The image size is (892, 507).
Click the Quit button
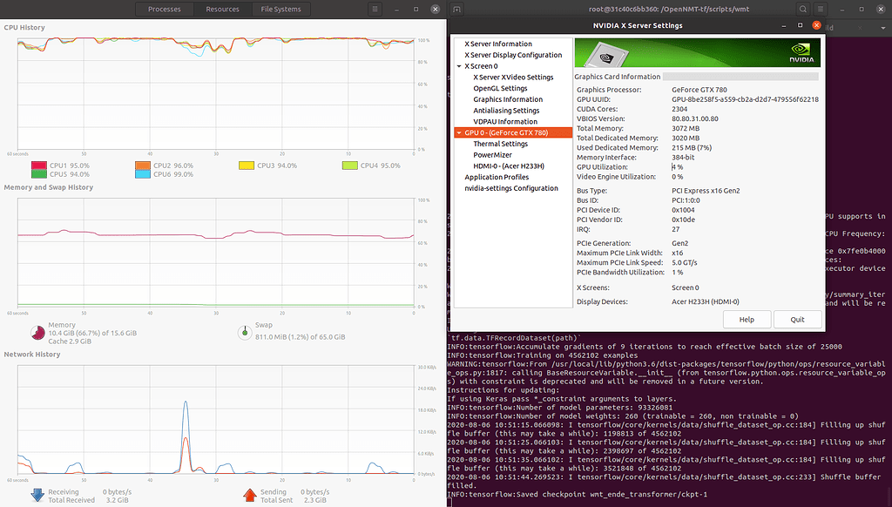(x=798, y=320)
